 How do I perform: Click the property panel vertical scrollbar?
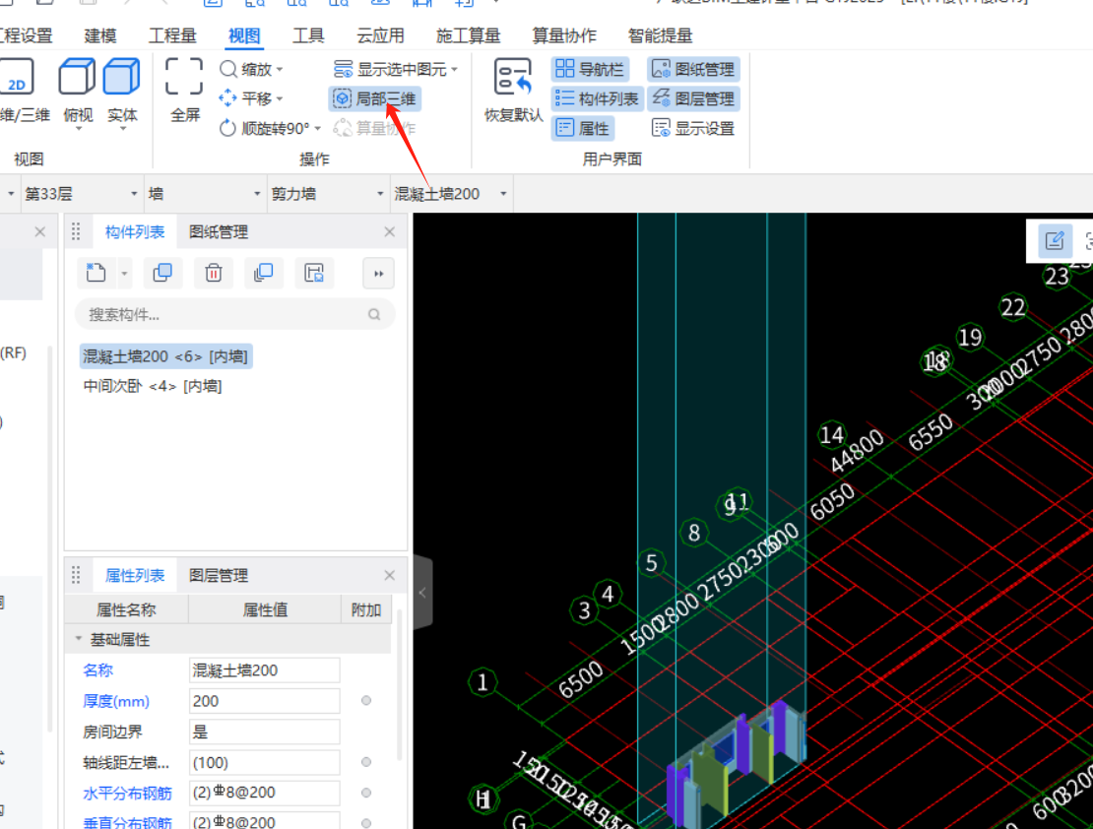click(400, 683)
